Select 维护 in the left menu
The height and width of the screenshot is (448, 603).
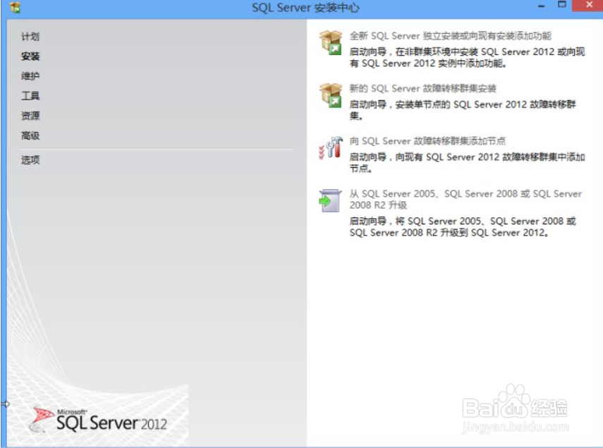coord(30,76)
